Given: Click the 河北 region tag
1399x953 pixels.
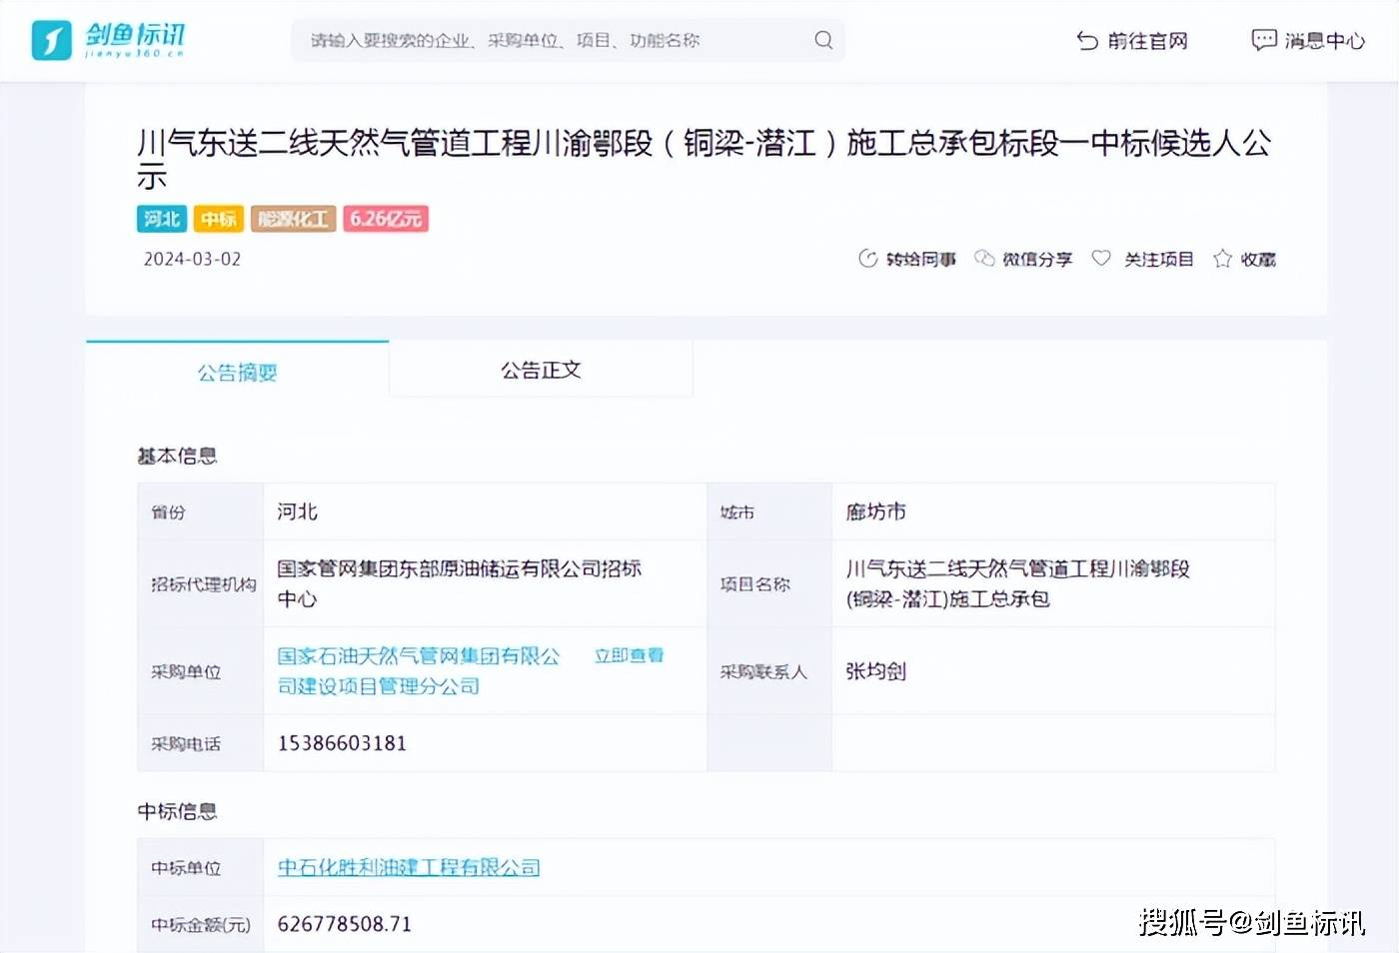Looking at the screenshot, I should (160, 218).
